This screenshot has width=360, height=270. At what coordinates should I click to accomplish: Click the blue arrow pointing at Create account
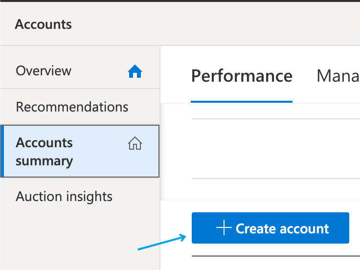pos(162,242)
